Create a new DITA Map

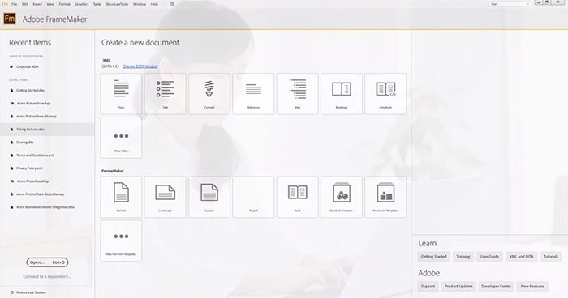tap(298, 94)
